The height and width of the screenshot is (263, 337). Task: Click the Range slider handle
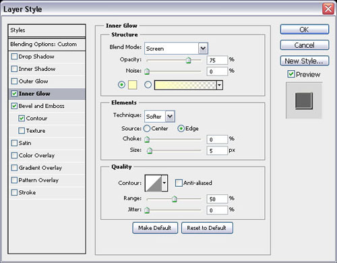175,199
